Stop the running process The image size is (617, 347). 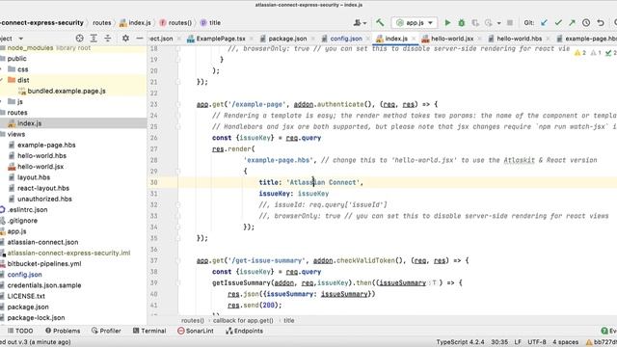(510, 23)
